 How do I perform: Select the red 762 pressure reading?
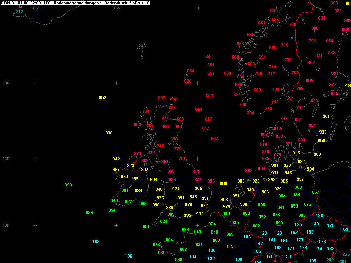(x=295, y=73)
